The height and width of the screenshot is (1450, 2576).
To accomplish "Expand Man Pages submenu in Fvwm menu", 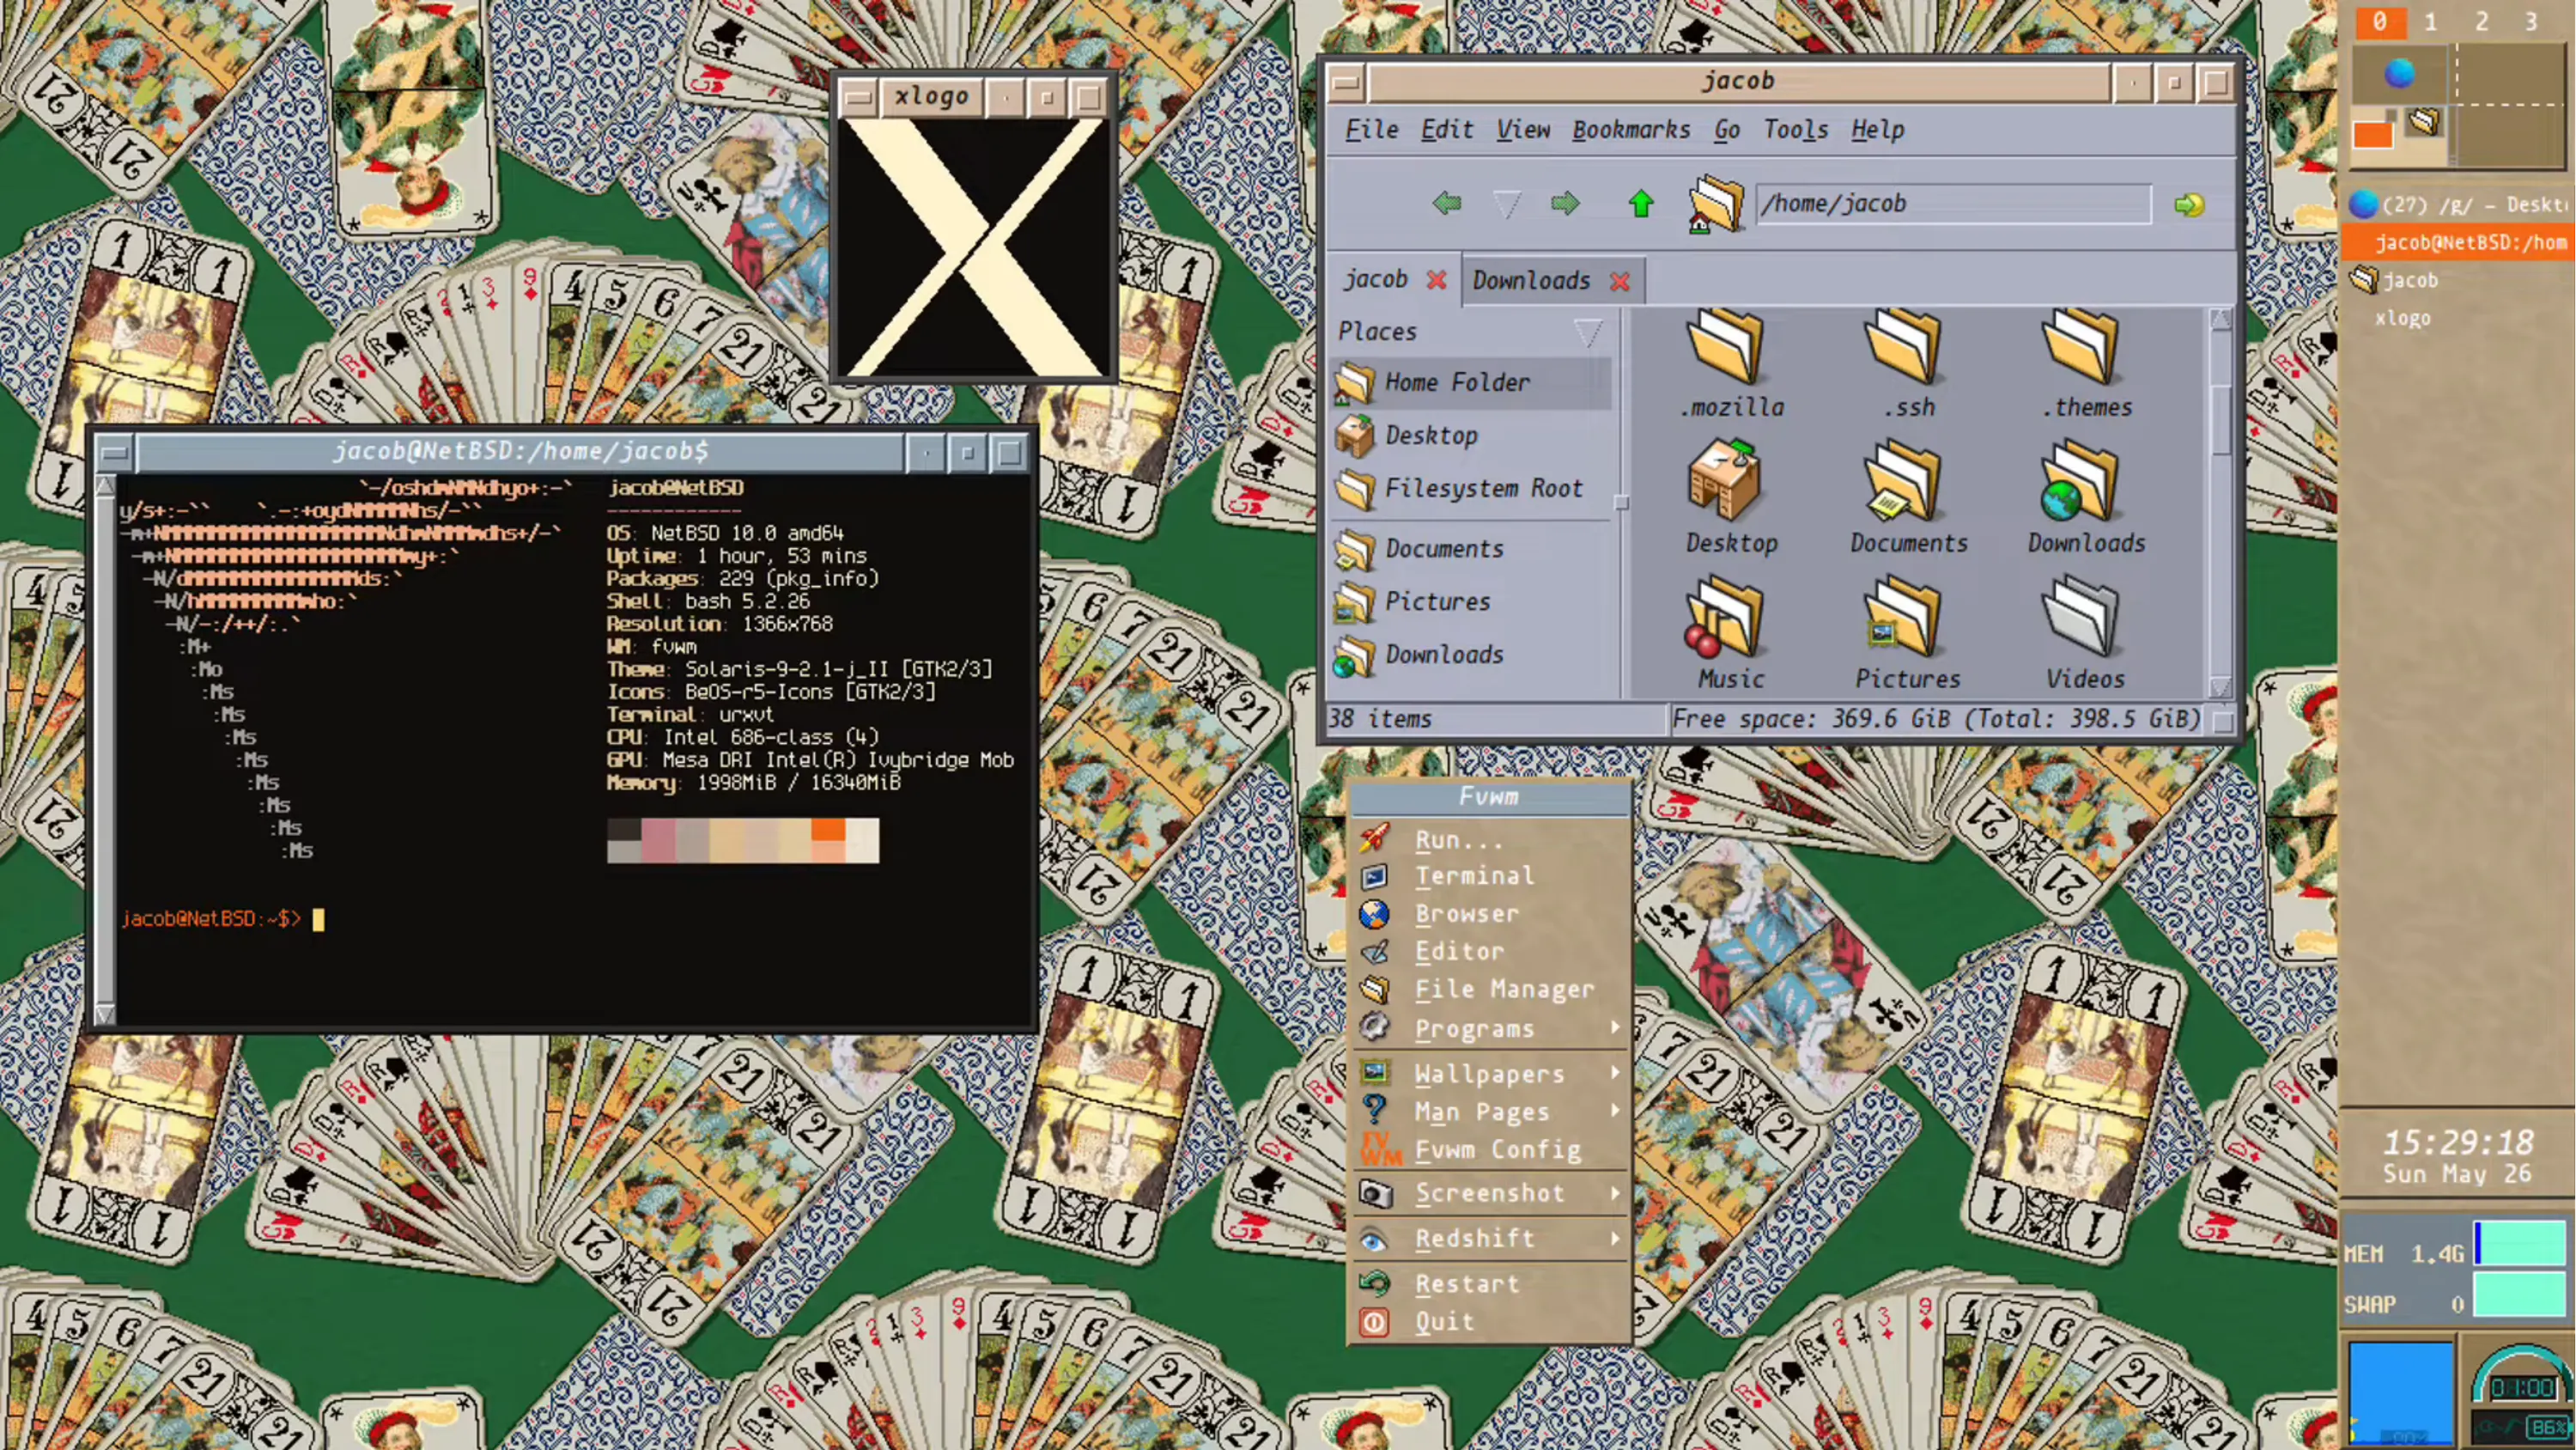I will click(x=1490, y=1112).
